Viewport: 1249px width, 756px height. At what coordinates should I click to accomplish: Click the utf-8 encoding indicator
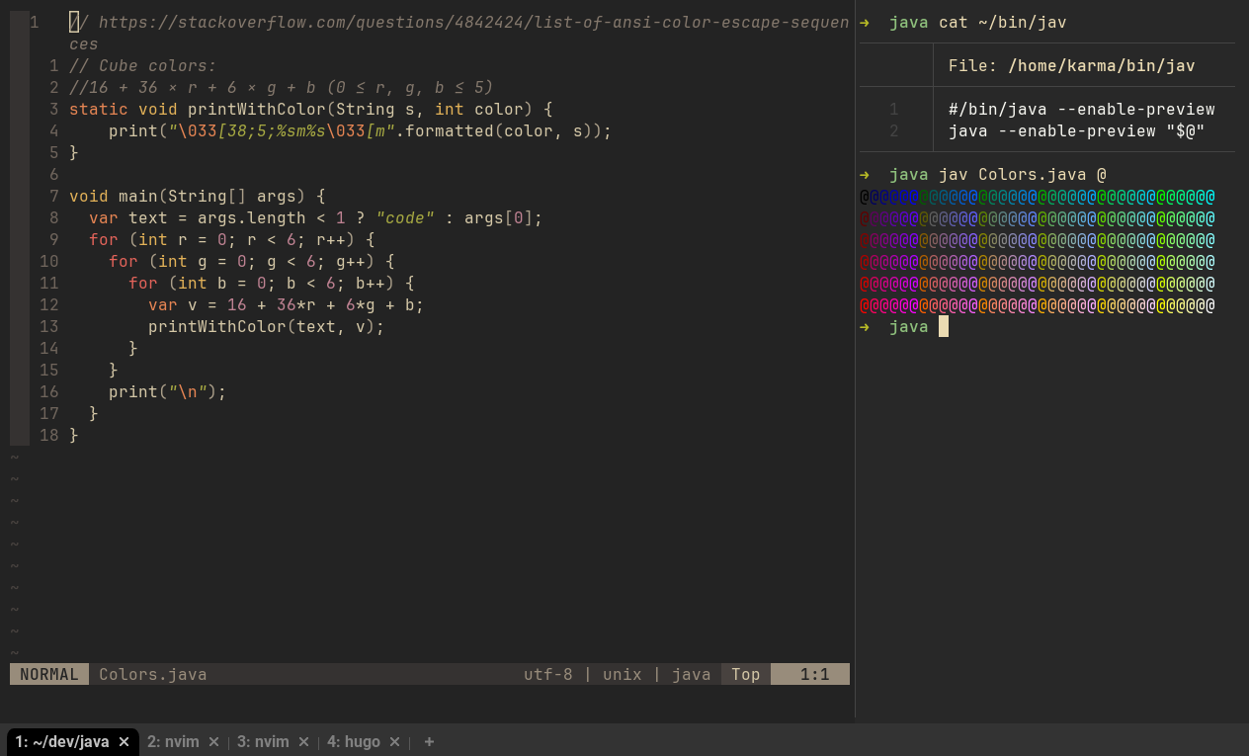point(547,674)
